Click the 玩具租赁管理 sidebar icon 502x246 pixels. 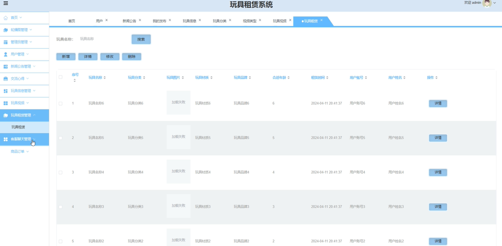tap(5, 115)
